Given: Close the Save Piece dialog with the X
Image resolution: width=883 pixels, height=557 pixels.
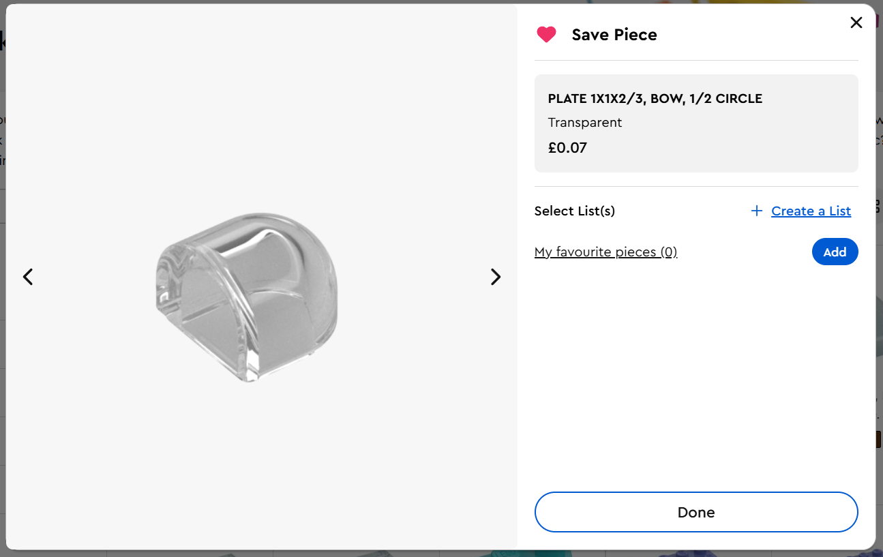Looking at the screenshot, I should [856, 22].
